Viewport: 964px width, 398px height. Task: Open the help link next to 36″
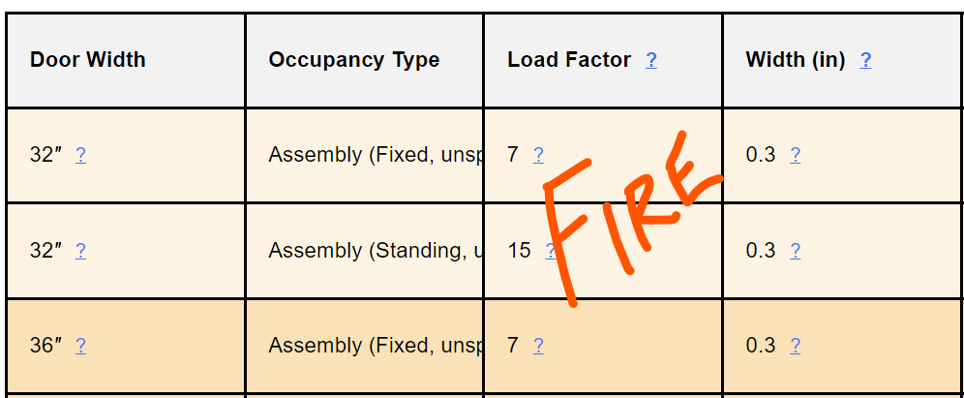pos(80,346)
